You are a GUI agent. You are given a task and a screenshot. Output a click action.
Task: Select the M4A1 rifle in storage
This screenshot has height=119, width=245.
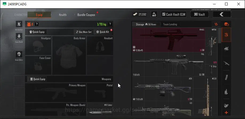tap(169, 40)
